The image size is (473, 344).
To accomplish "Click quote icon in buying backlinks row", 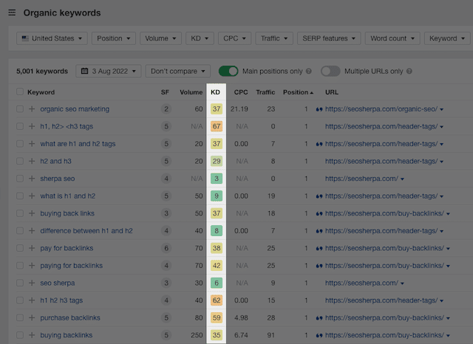I will 319,336.
